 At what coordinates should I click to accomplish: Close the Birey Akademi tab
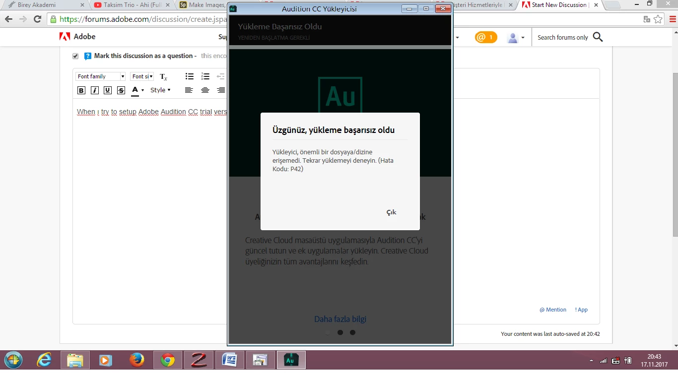tap(82, 5)
